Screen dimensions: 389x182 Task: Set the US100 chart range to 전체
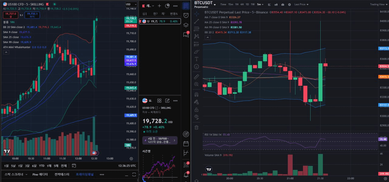(x=64, y=166)
